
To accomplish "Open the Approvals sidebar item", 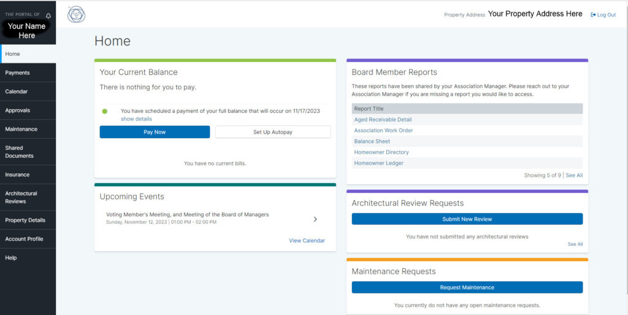I will tap(18, 111).
